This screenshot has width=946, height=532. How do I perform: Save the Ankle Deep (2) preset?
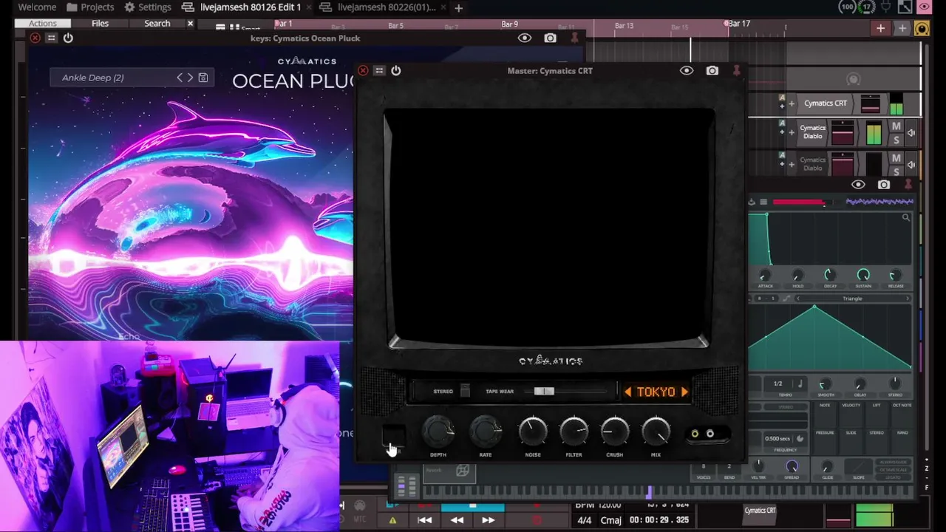point(203,78)
